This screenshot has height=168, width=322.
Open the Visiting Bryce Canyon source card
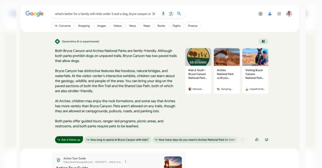255,71
